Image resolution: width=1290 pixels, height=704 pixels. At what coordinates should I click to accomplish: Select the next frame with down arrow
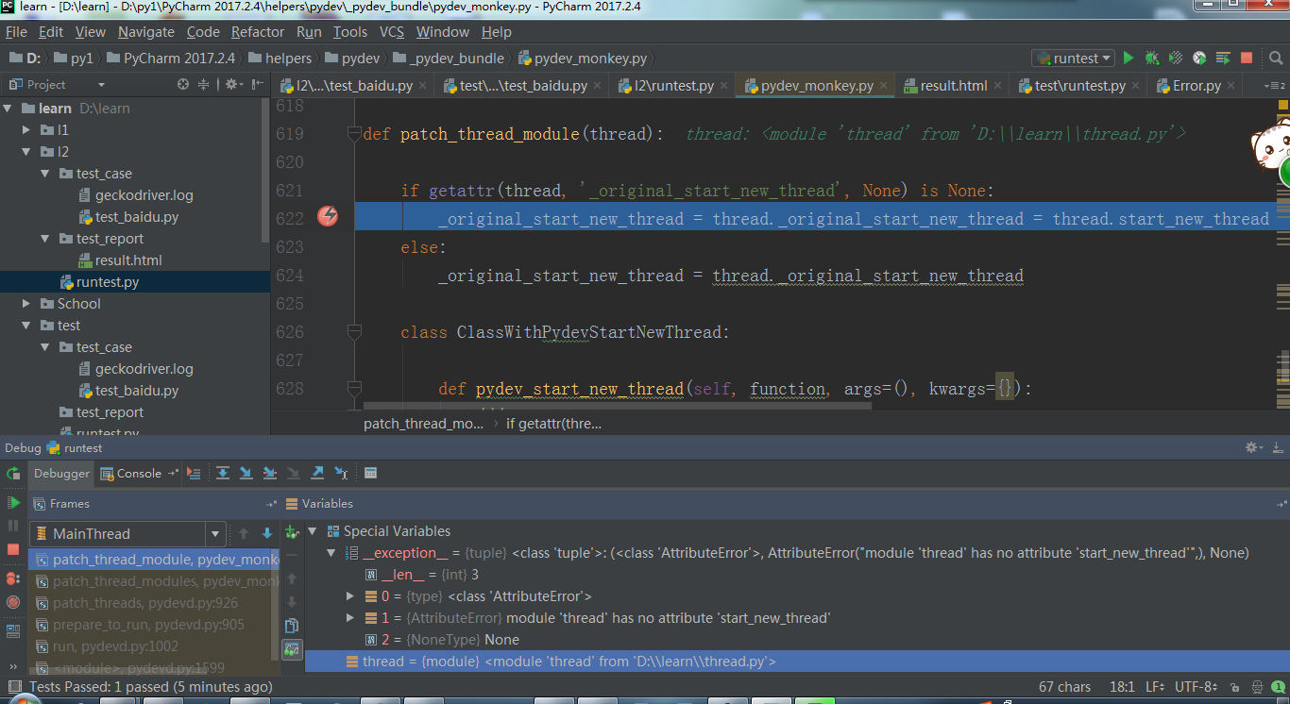click(x=267, y=533)
